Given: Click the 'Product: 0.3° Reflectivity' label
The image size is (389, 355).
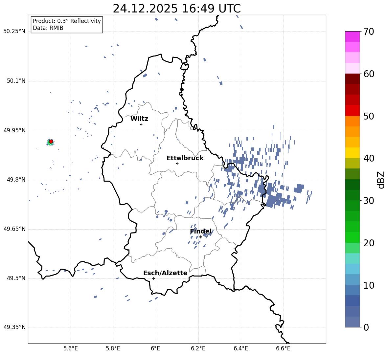Looking at the screenshot, I should [x=67, y=21].
